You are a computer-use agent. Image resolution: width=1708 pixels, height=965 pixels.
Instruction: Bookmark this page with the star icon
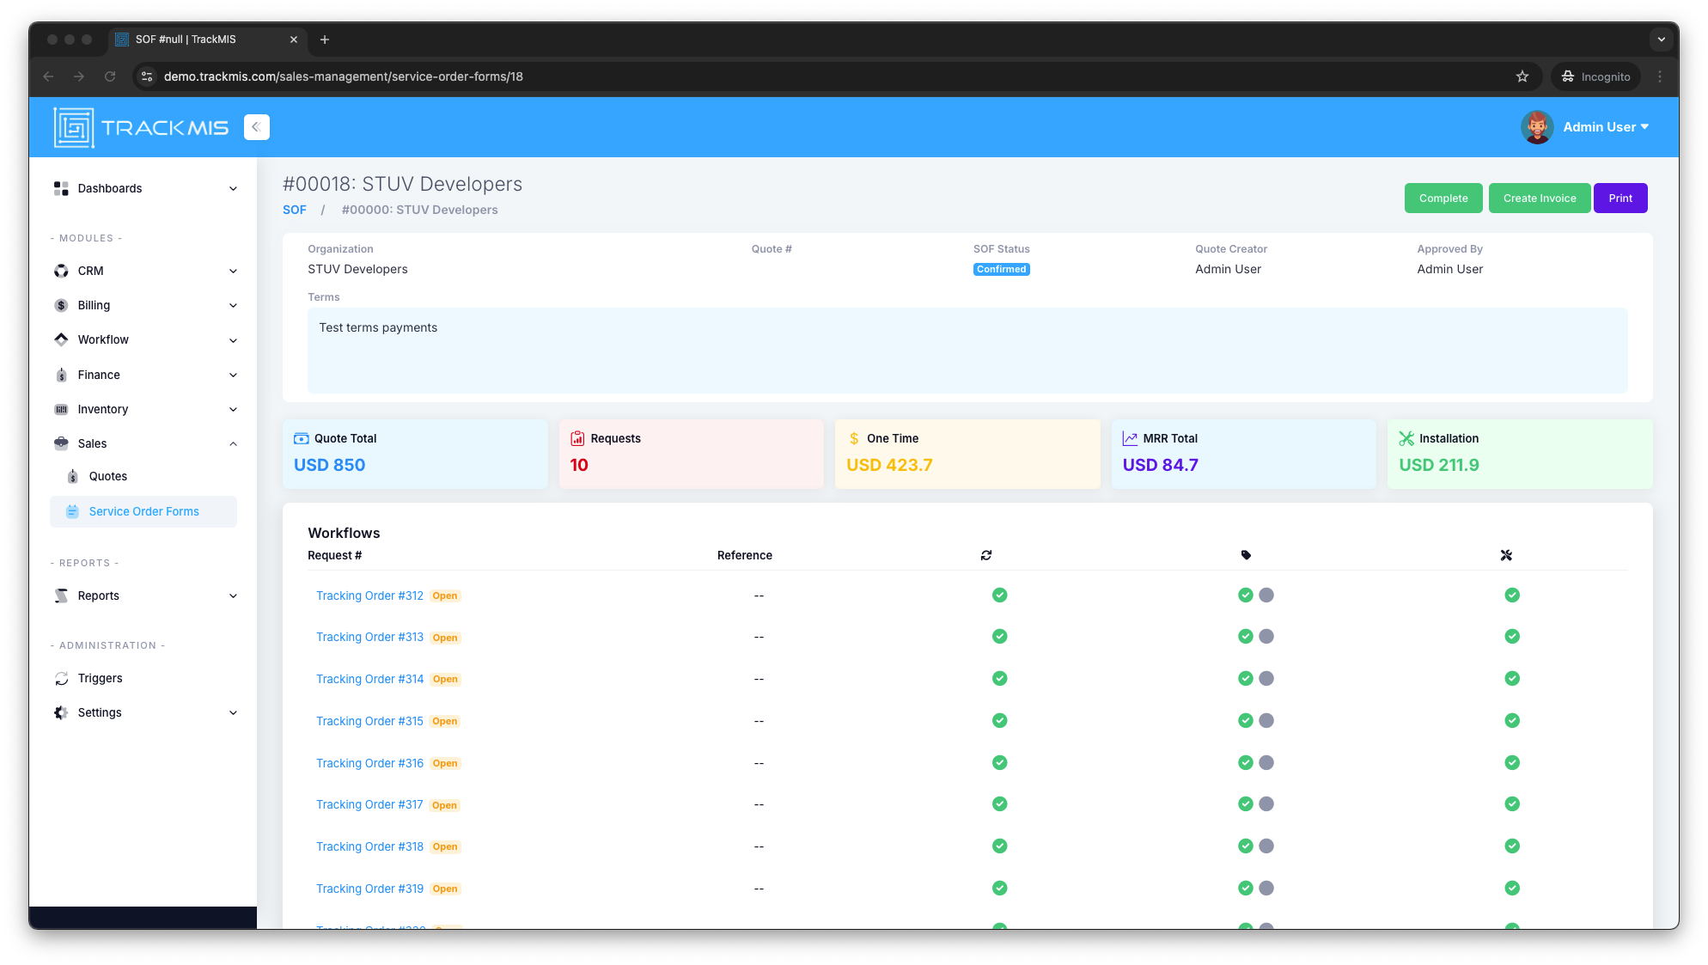[1522, 76]
